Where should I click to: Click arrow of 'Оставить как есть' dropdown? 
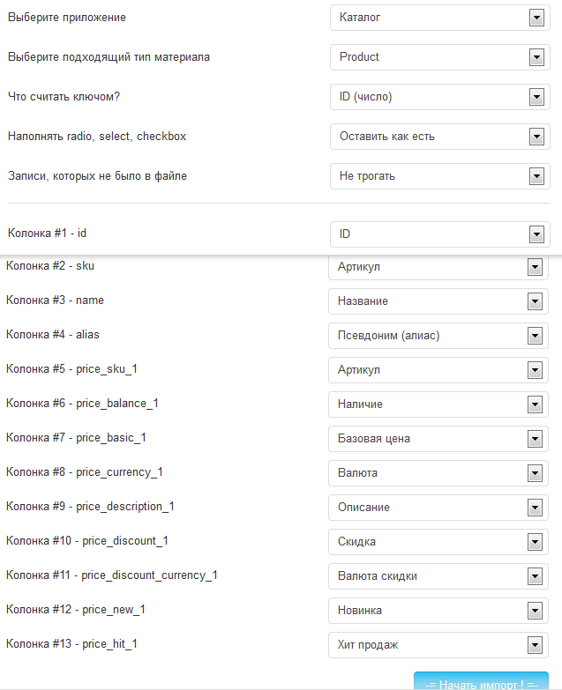coord(536,137)
